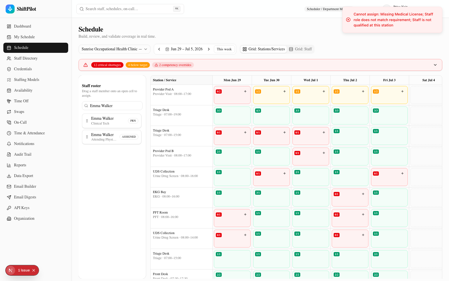Add staff to PFT Room Mon Jun 29

click(245, 214)
